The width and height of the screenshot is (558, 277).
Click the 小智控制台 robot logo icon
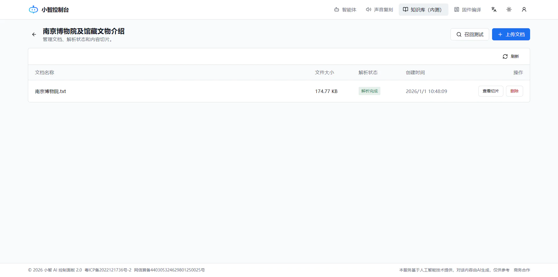point(33,10)
